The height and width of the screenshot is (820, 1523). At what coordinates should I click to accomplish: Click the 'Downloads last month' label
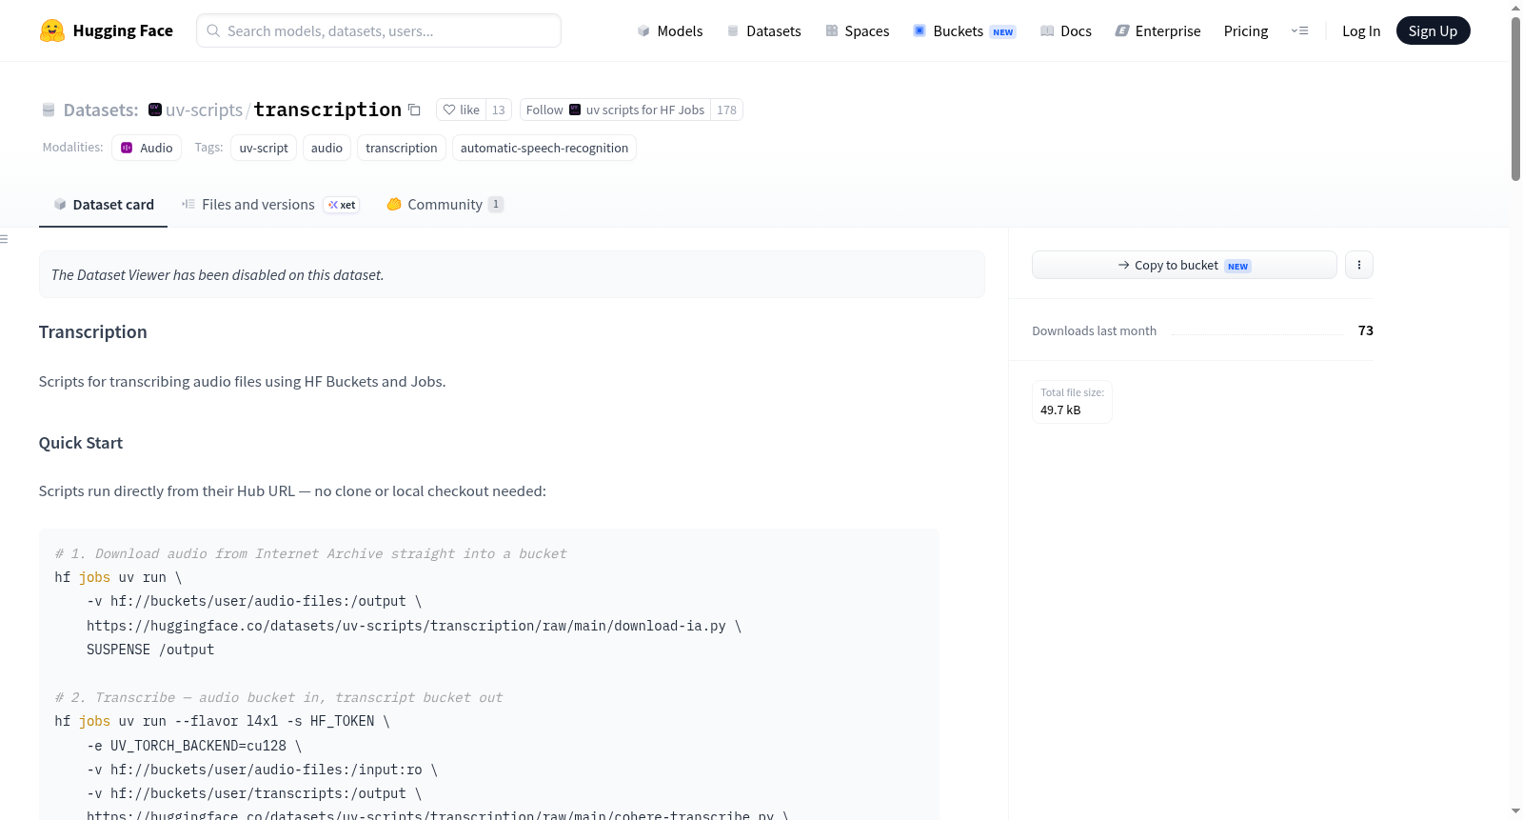point(1095,330)
